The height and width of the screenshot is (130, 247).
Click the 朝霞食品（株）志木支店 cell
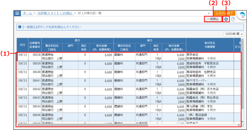coord(203,89)
